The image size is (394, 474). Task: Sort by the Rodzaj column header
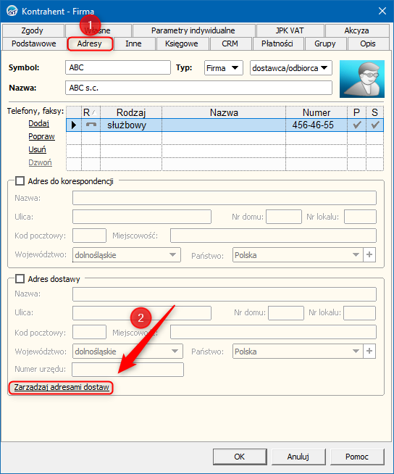tap(131, 112)
